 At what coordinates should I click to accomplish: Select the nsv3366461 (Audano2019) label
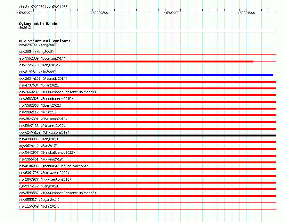click(x=41, y=159)
